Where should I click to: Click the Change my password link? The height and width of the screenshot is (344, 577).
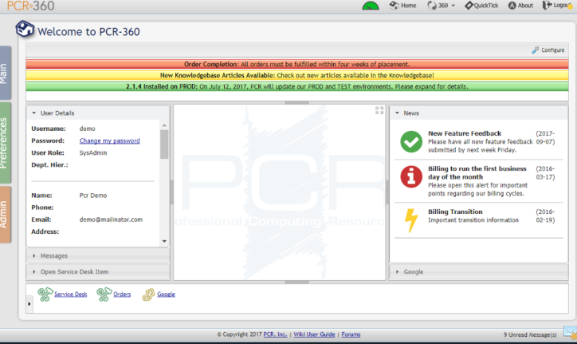[x=109, y=140]
